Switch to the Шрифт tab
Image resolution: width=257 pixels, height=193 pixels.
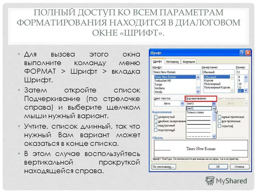[157, 62]
